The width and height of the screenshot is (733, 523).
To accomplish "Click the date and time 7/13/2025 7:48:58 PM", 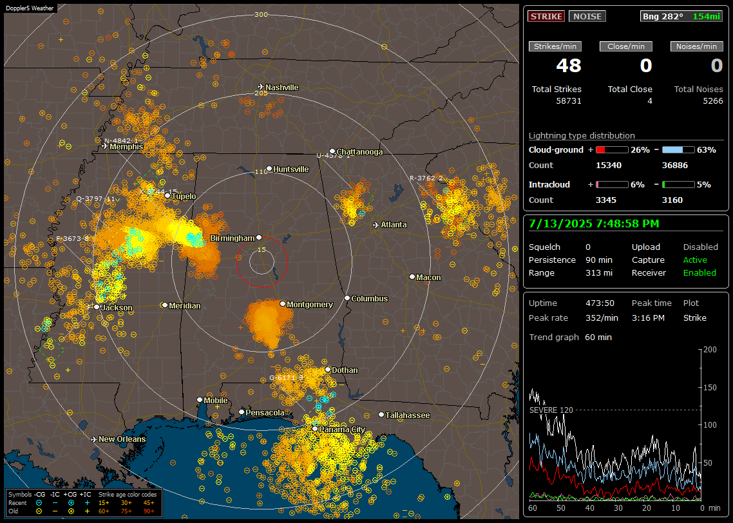I will [594, 223].
